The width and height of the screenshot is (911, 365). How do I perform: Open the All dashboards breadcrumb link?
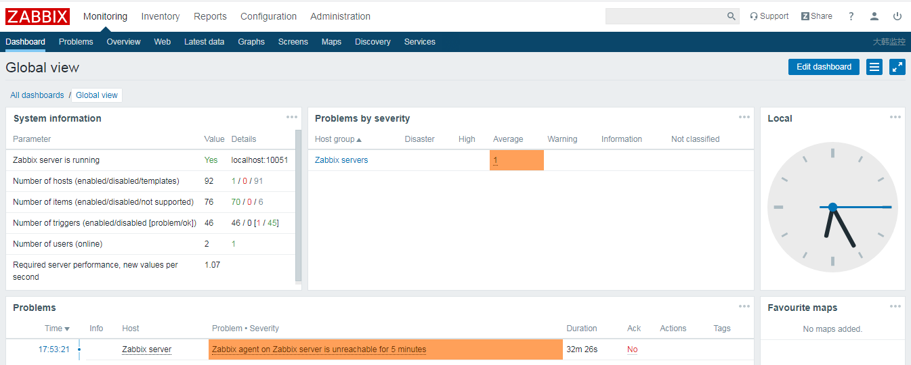[x=37, y=95]
